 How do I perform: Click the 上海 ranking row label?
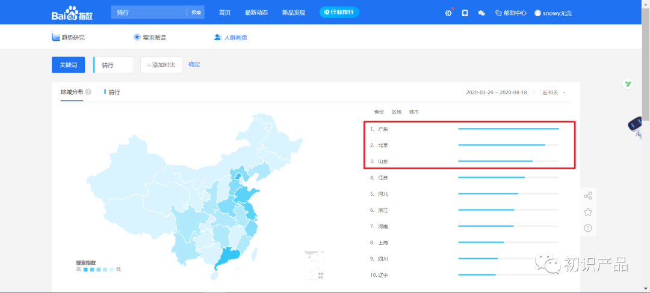383,243
